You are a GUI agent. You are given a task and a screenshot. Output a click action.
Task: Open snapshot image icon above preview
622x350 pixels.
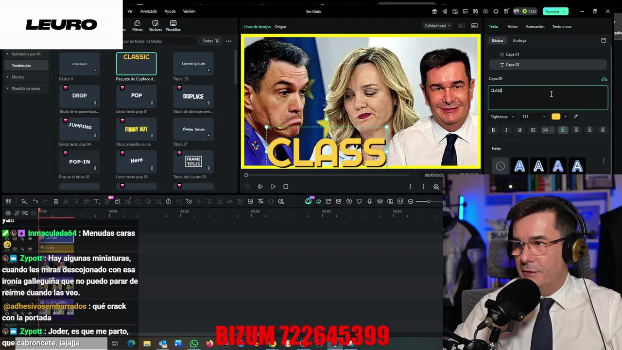(474, 26)
